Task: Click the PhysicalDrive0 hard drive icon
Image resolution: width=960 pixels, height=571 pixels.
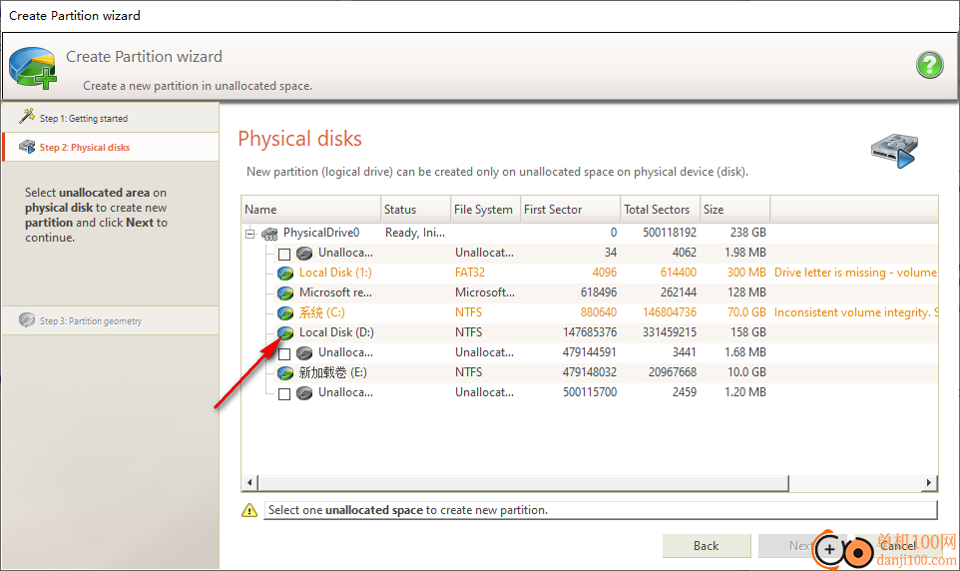Action: [269, 233]
